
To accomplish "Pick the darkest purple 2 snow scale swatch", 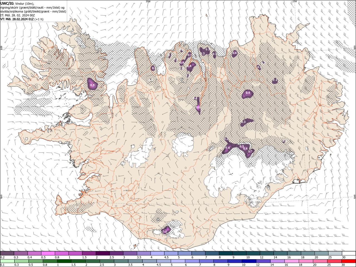I will click(x=102, y=253).
